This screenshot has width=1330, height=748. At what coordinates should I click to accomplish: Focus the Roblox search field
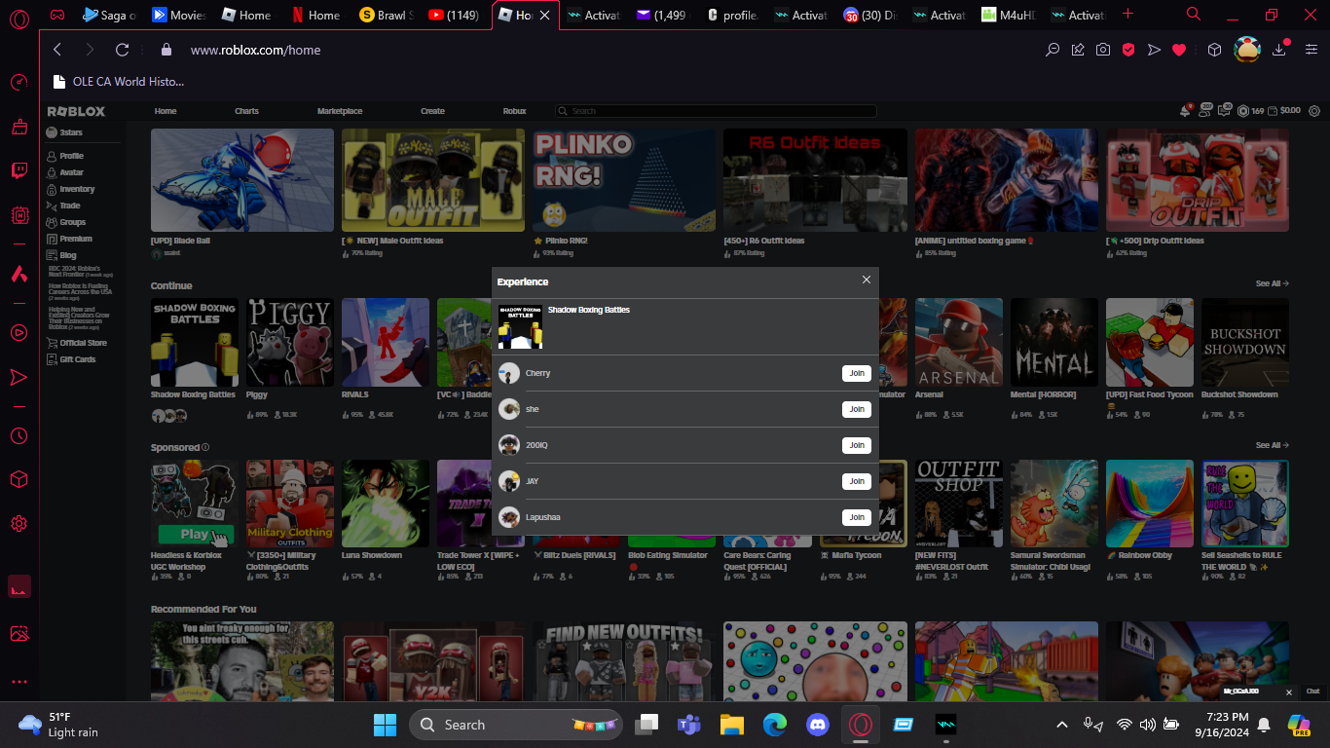[x=716, y=111]
